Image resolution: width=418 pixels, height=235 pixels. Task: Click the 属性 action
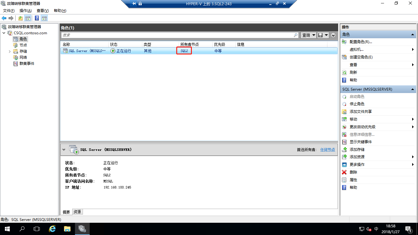353,180
